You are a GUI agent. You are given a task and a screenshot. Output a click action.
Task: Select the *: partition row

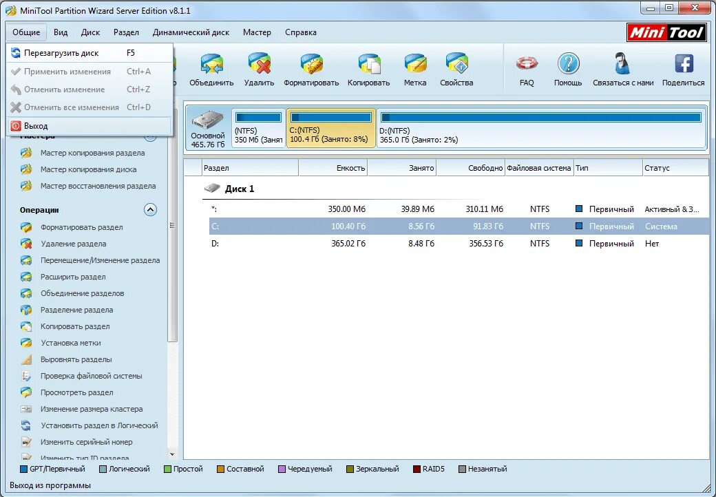pos(459,209)
